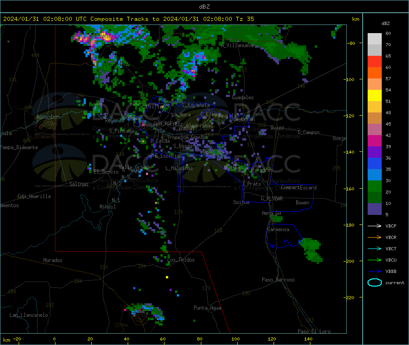Image resolution: width=409 pixels, height=345 pixels.
Task: Click the Paso_Barroso location label
Action: pos(278,280)
